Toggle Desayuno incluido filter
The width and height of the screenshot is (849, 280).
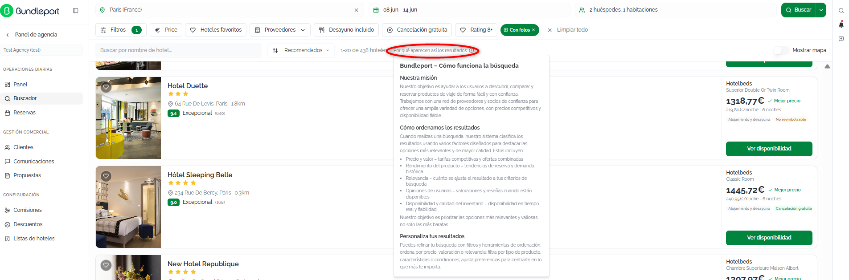[x=346, y=30]
